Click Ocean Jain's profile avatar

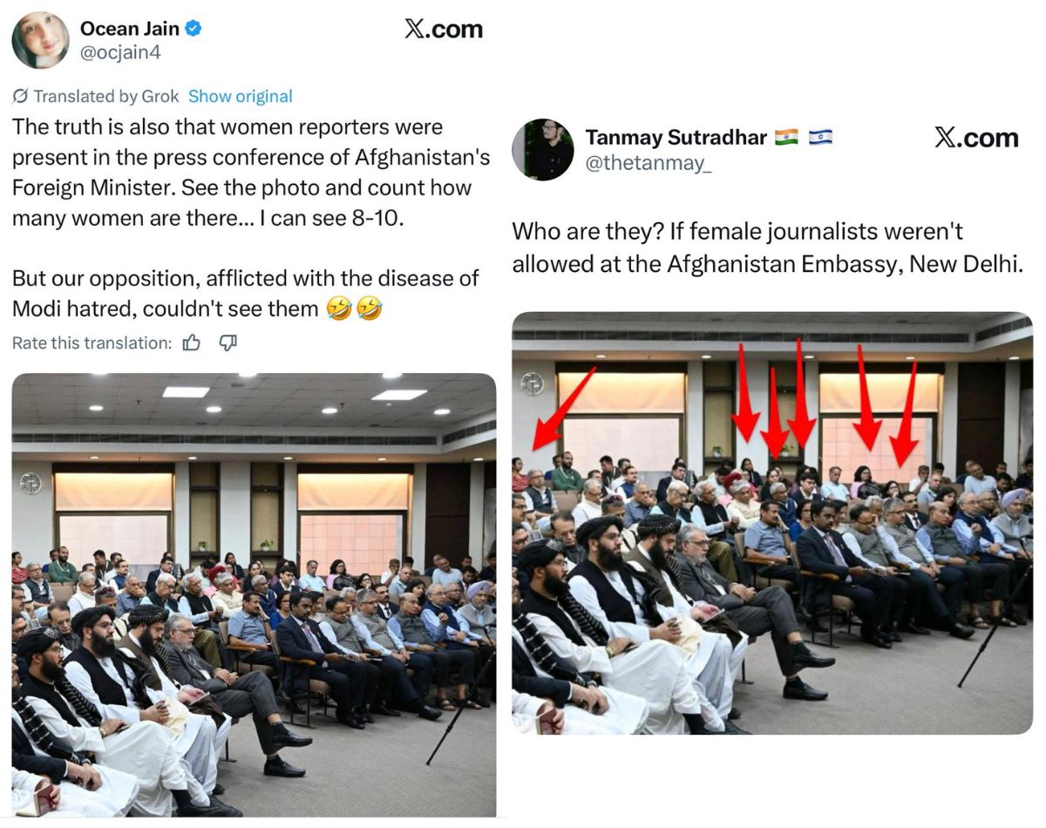pos(40,40)
